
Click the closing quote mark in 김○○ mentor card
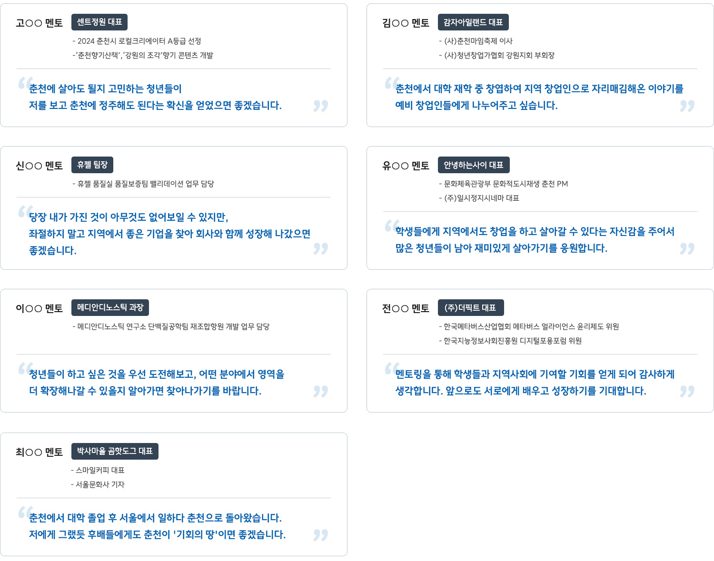pos(687,106)
